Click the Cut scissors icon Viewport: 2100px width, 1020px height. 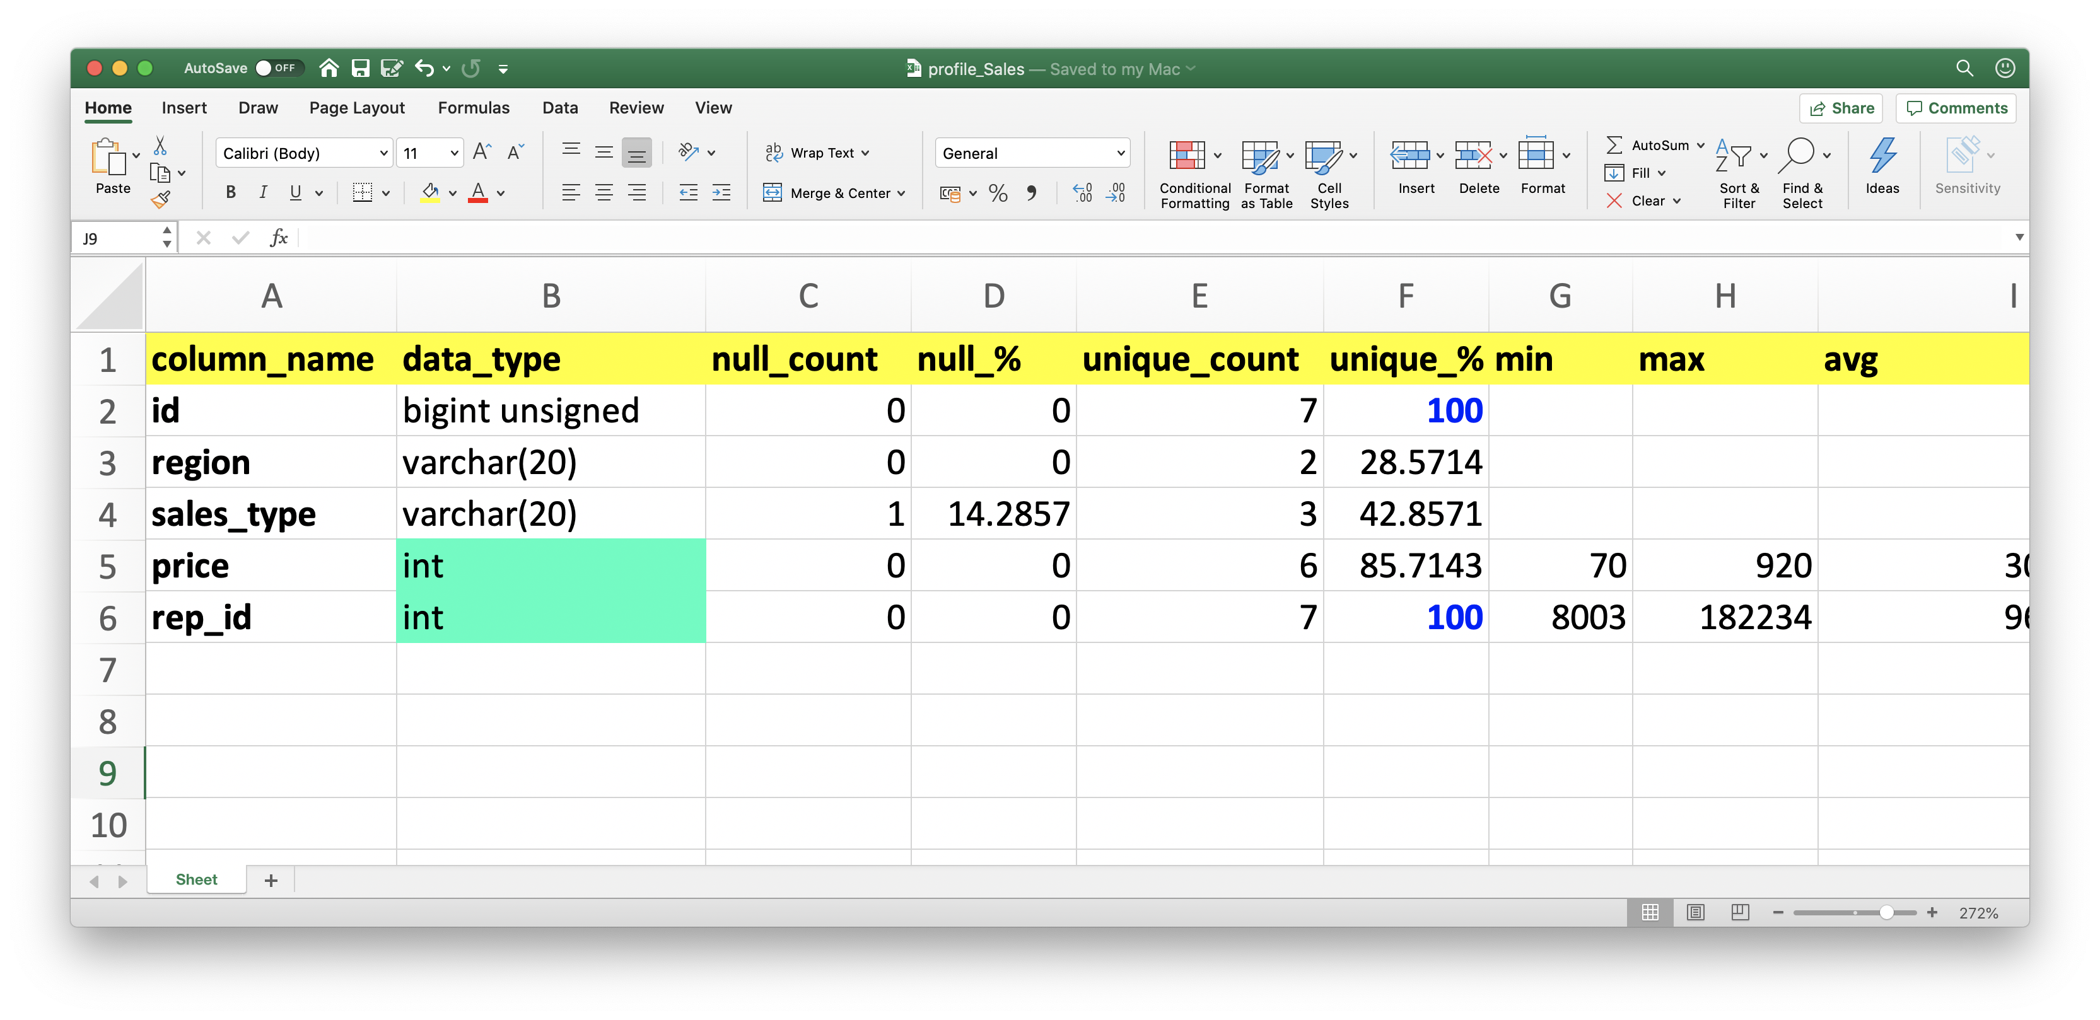(x=160, y=146)
